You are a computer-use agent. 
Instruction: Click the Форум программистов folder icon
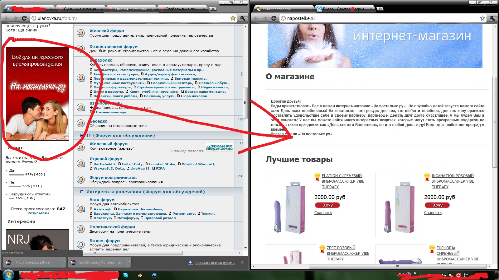[81, 180]
